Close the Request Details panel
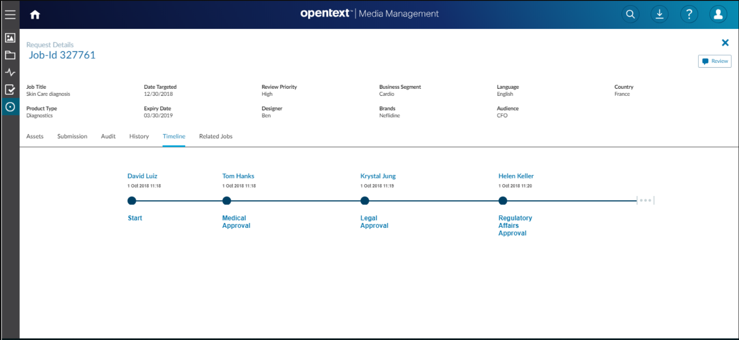 coord(725,42)
